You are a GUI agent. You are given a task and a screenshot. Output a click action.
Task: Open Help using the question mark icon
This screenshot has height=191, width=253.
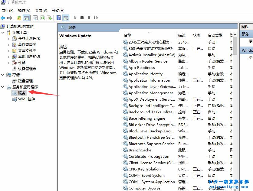(x=58, y=18)
